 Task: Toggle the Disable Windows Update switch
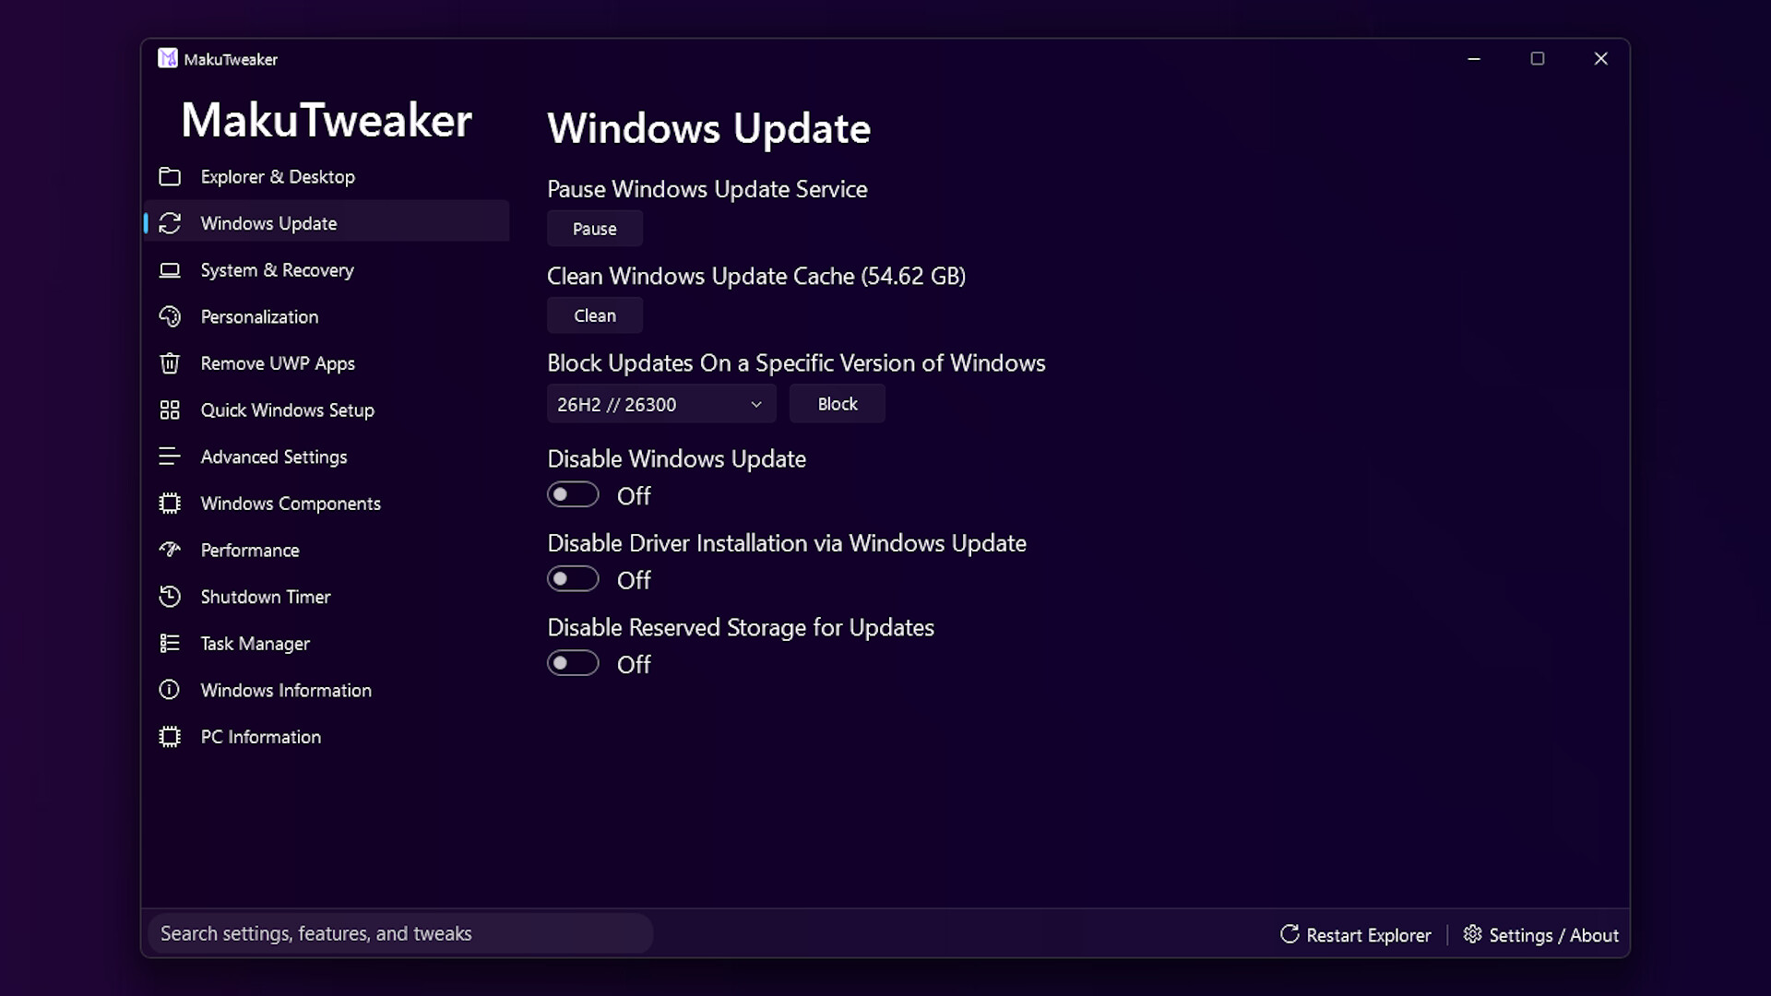coord(573,495)
